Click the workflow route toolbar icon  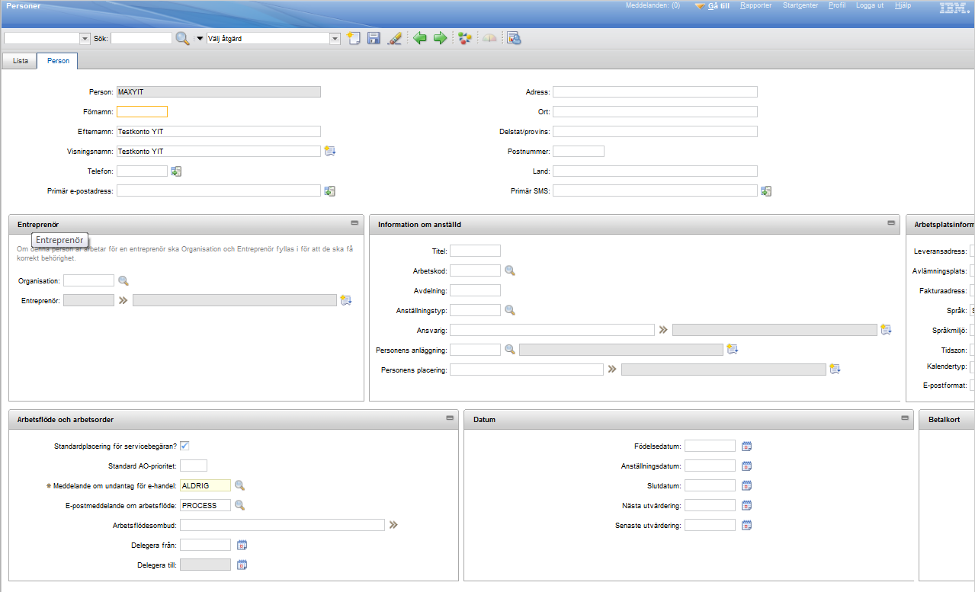pos(465,38)
